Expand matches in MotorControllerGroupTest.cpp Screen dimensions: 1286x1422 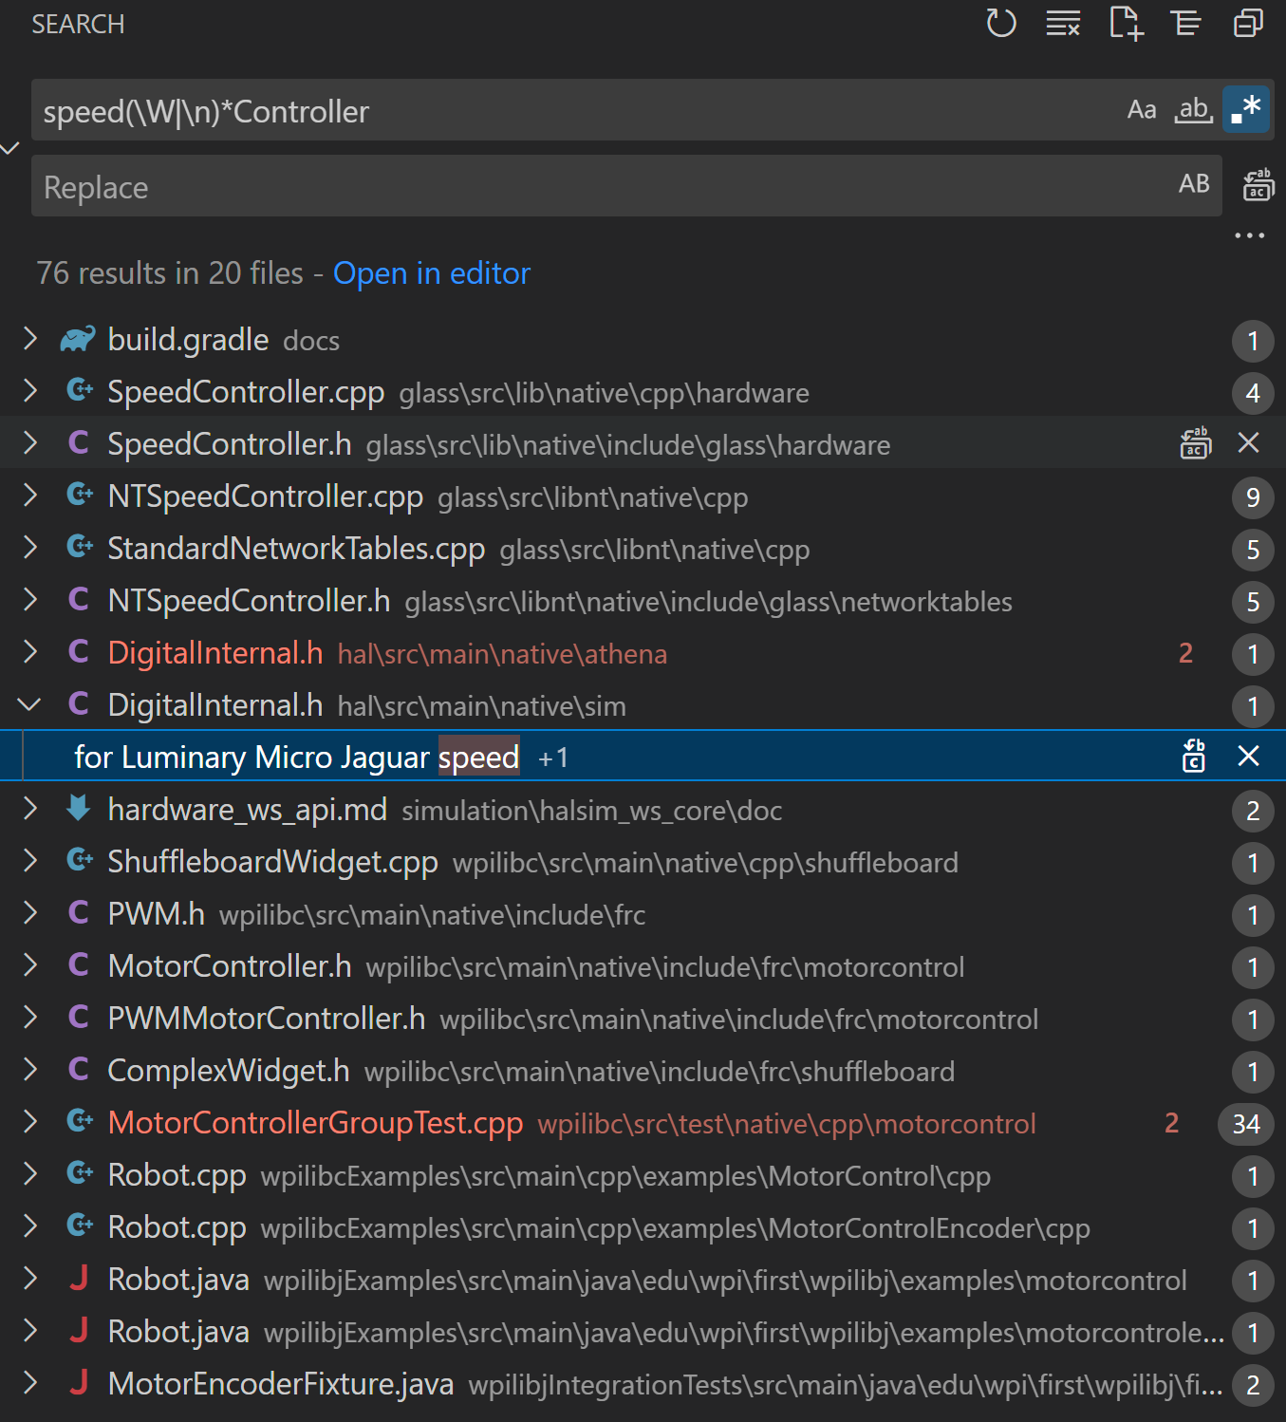click(x=29, y=1122)
